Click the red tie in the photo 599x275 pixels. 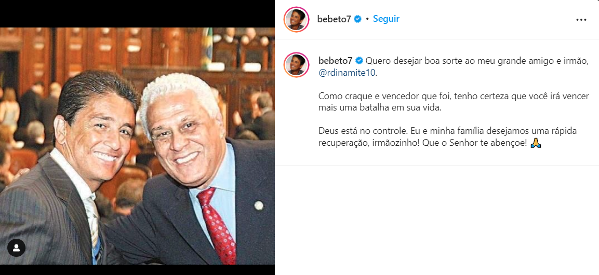[x=218, y=225]
